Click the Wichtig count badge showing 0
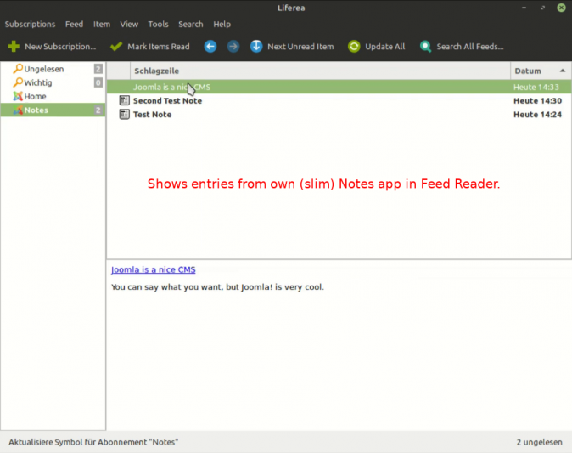Viewport: 572px width, 453px height. pos(98,82)
